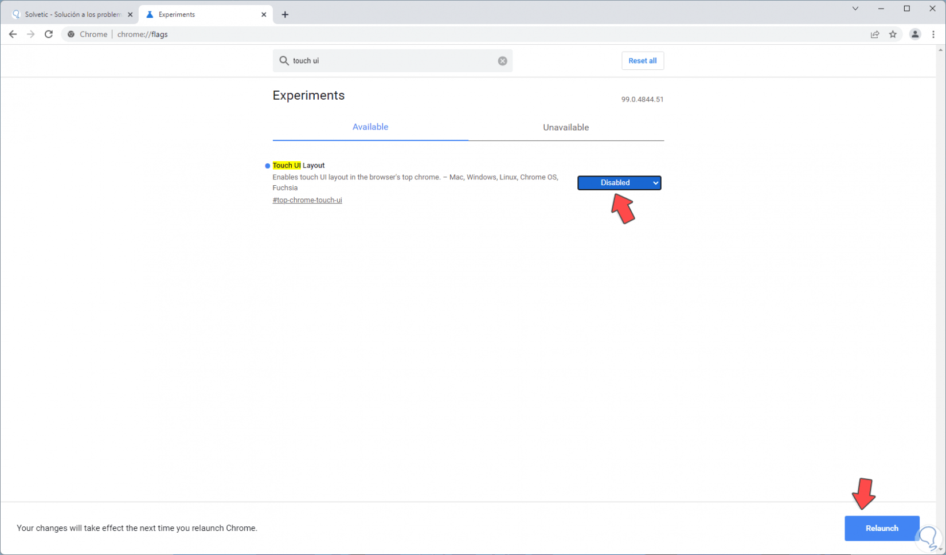This screenshot has height=555, width=946.
Task: Go back using the browser back arrow
Action: [13, 34]
